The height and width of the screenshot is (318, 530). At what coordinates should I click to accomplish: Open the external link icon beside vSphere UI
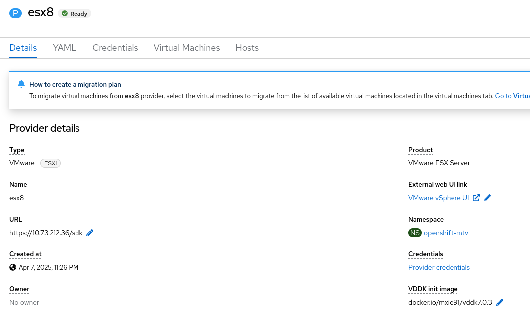coord(476,198)
